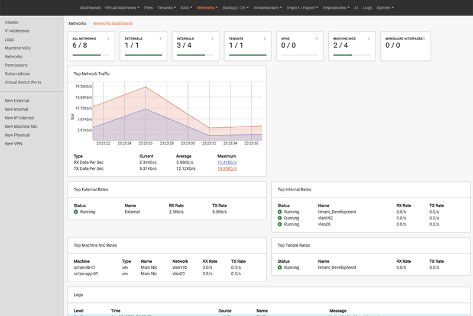Screen dimensions: 473x316
Task: Expand the Tenants dropdown menu
Action: (167, 8)
